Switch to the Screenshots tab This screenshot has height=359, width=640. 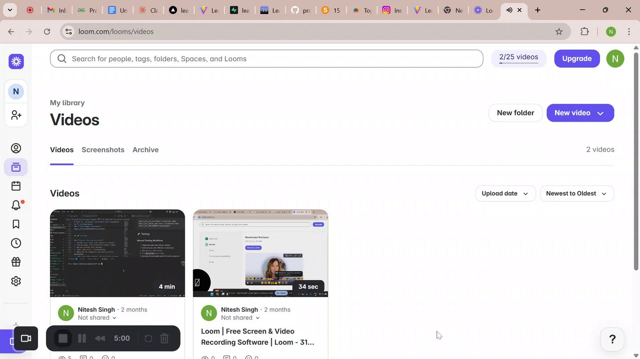click(103, 150)
